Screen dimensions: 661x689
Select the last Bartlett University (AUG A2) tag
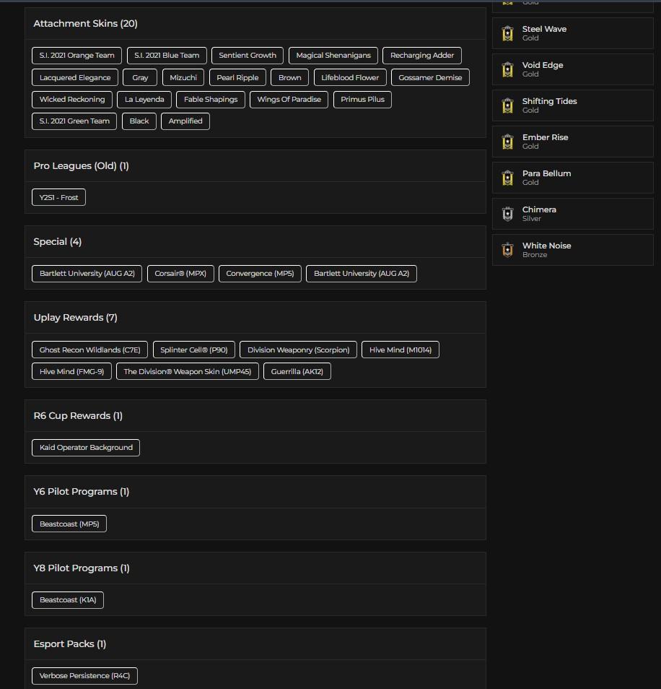point(362,273)
